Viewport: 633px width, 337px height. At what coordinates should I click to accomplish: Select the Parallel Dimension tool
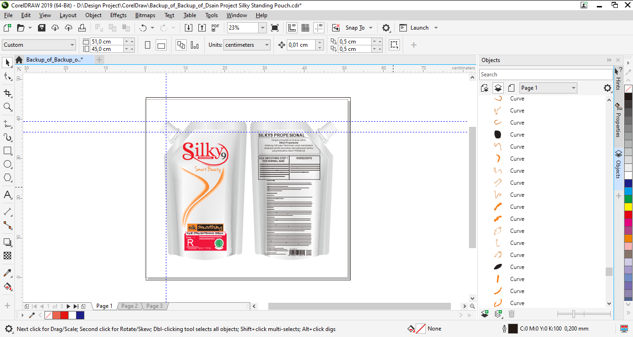point(7,212)
